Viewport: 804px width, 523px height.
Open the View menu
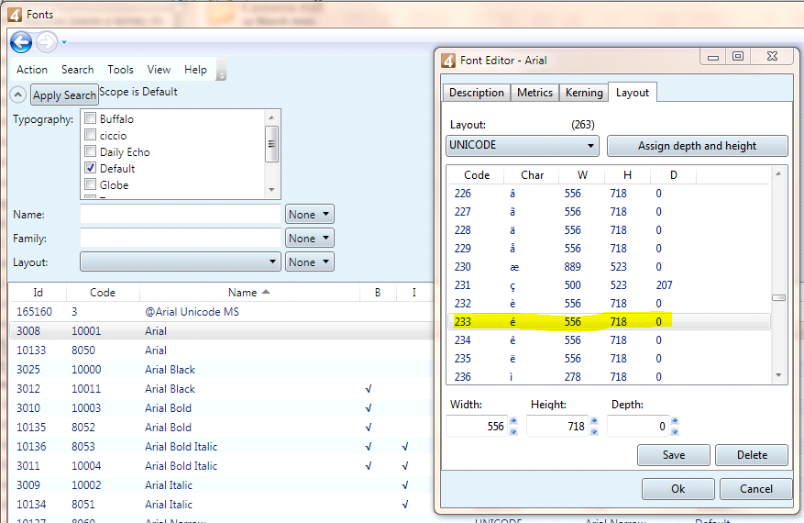pyautogui.click(x=159, y=70)
